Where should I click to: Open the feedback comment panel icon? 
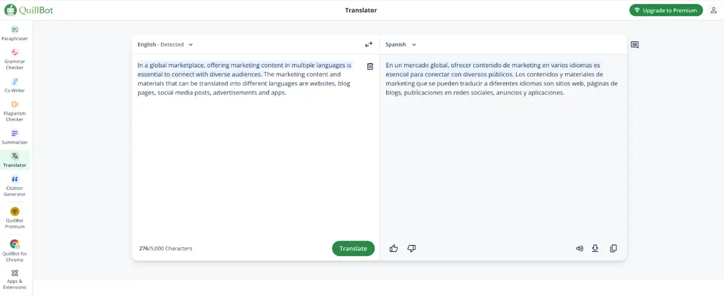635,45
